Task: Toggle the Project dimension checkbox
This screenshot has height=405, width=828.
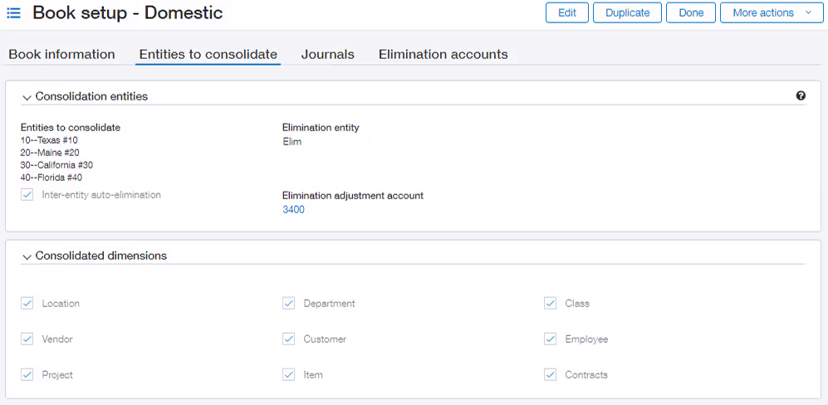Action: [27, 375]
